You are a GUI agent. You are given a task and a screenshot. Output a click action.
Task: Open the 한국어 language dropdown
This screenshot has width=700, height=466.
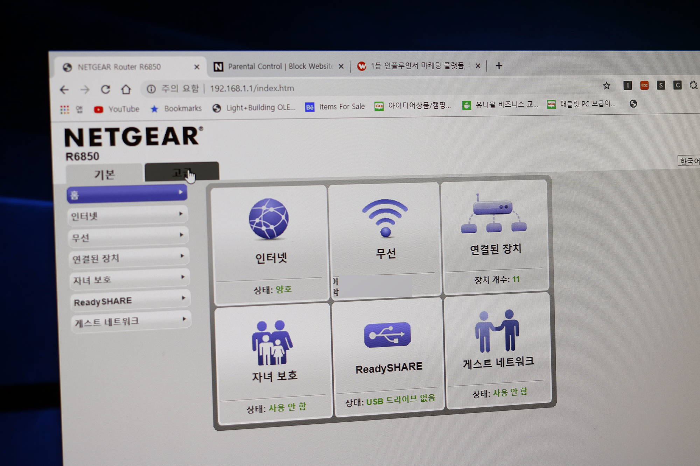pos(688,161)
